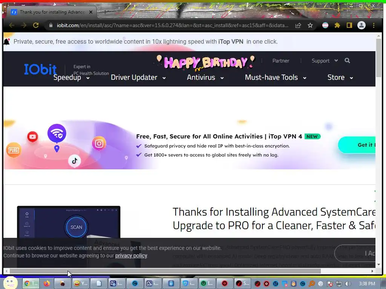The image size is (386, 289).
Task: Open the privacy policy link
Action: 131,256
